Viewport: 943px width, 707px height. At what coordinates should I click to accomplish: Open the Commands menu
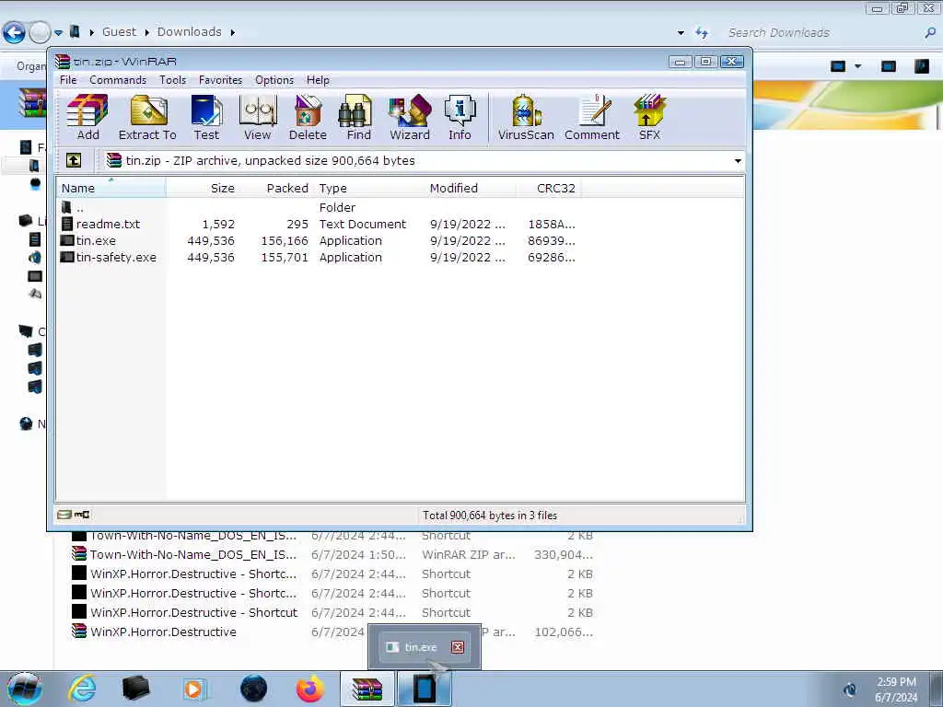pos(118,80)
